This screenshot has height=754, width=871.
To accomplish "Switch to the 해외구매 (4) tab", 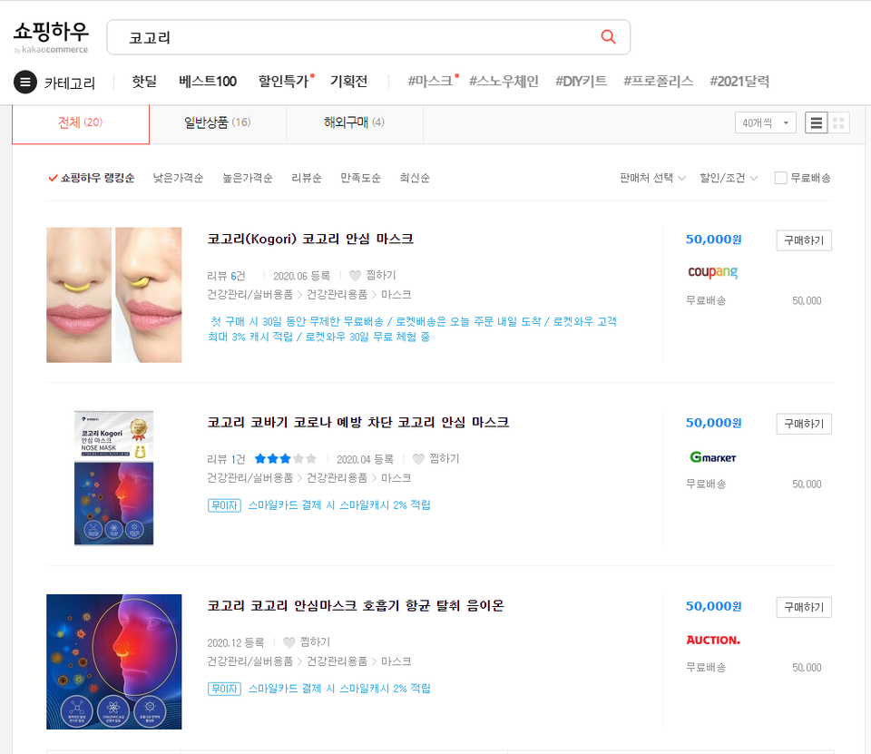I will [x=355, y=122].
